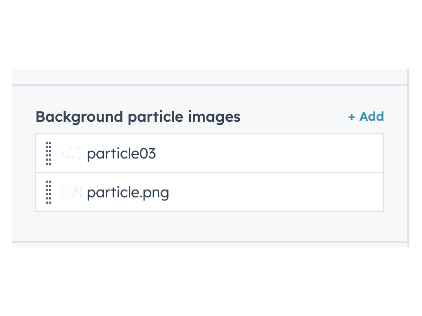422x316 pixels.
Task: Click the preview image in the particle03 row
Action: 71,153
